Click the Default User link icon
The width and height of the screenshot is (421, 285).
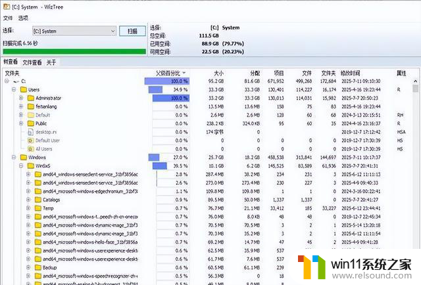click(31, 141)
